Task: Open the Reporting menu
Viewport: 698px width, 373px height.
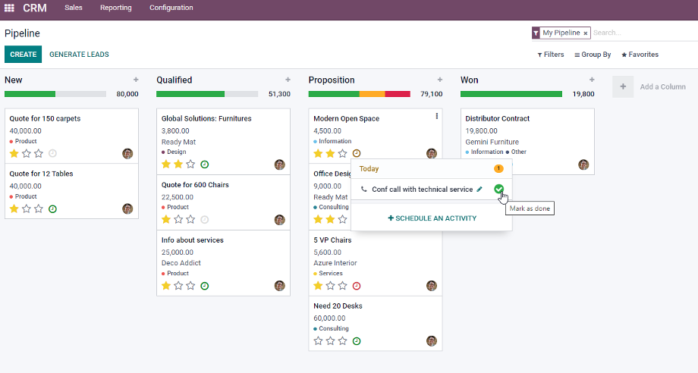Action: (115, 8)
